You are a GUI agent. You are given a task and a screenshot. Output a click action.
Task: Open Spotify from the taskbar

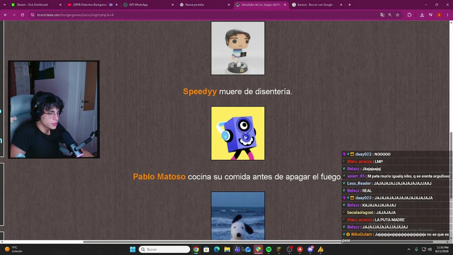pos(269,249)
